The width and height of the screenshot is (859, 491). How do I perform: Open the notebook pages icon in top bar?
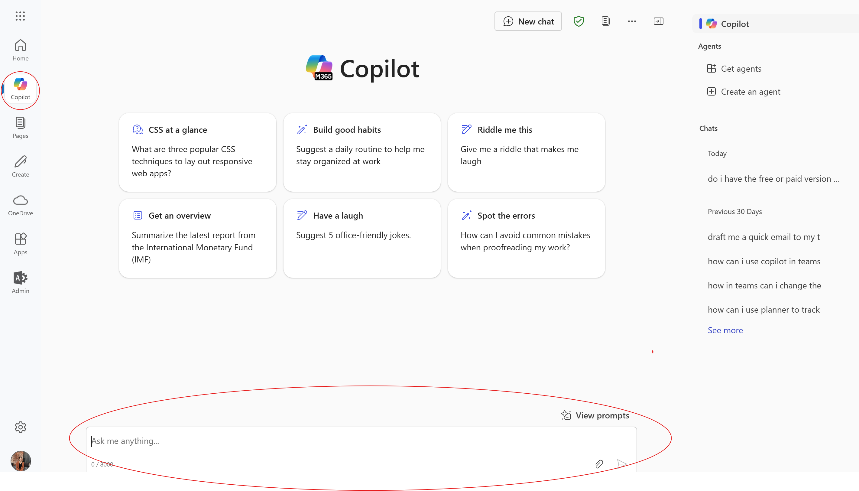[x=605, y=21]
